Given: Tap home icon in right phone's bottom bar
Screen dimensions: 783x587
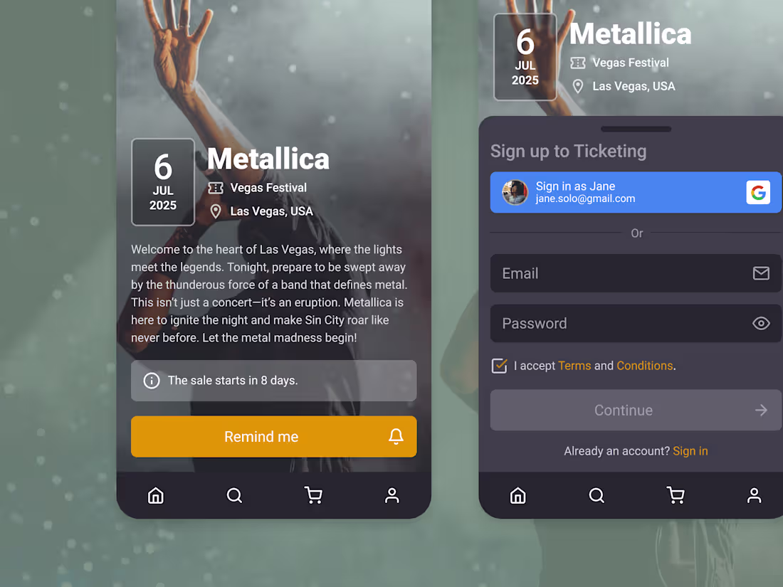Looking at the screenshot, I should point(517,495).
